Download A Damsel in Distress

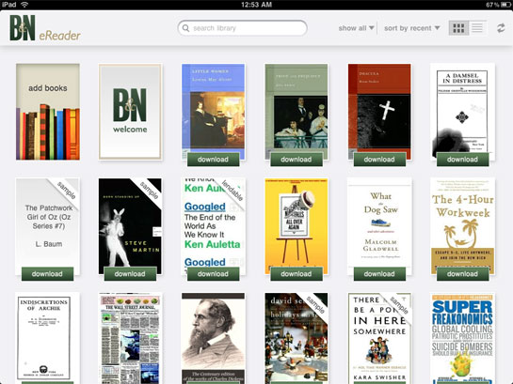click(x=462, y=160)
